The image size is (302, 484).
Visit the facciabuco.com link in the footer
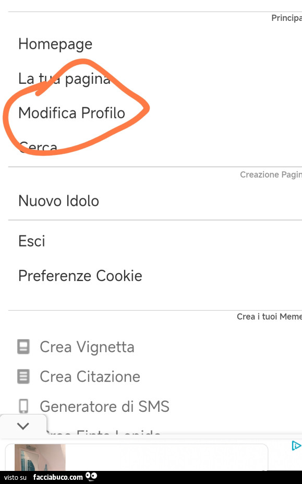(58, 477)
